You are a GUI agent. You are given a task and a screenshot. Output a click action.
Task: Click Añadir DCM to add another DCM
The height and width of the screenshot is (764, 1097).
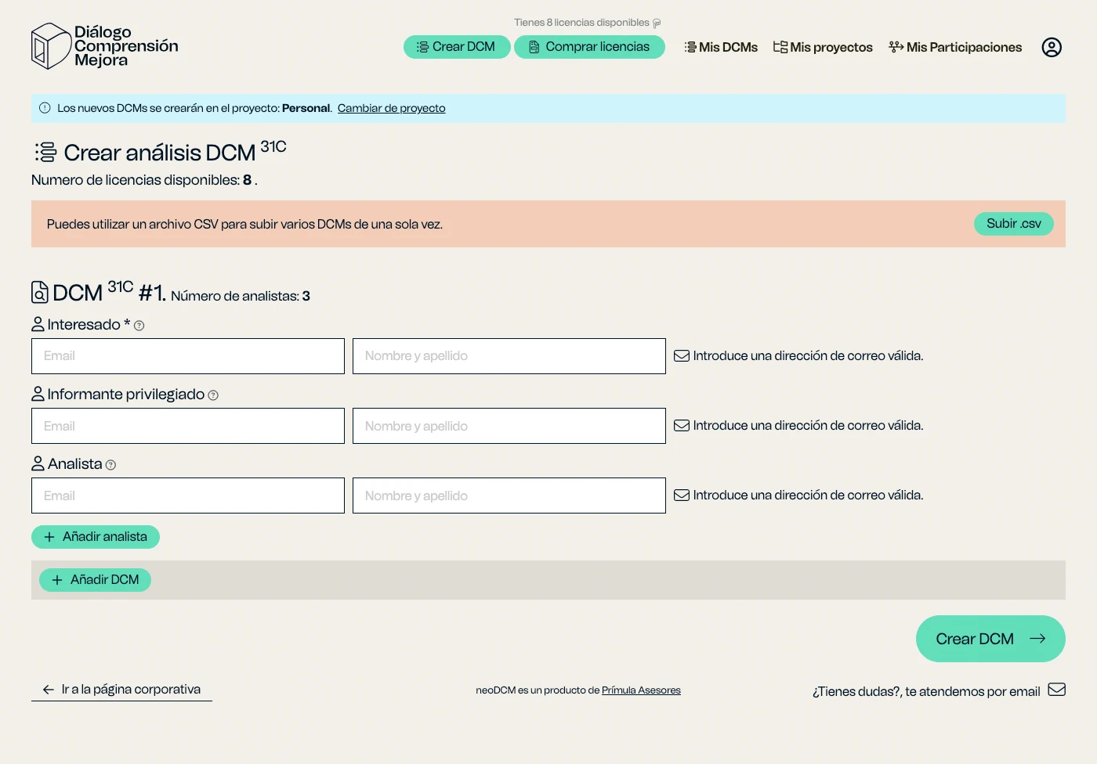(x=95, y=579)
